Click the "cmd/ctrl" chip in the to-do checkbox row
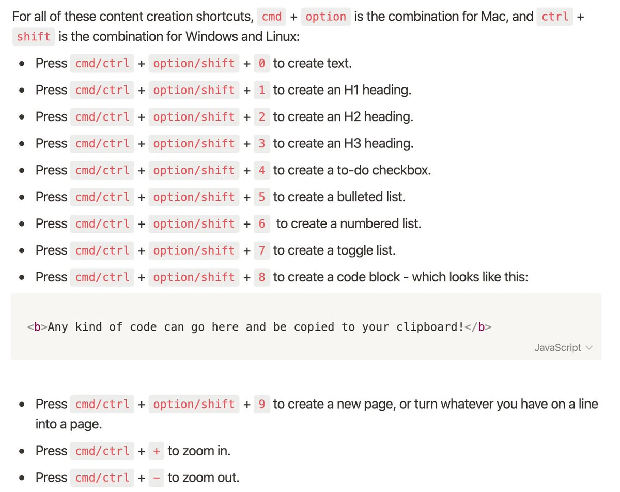This screenshot has height=492, width=620. pyautogui.click(x=102, y=170)
